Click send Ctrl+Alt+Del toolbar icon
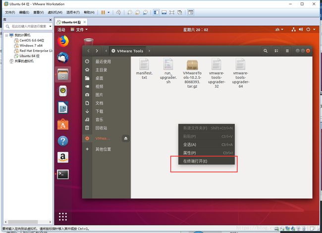The width and height of the screenshot is (322, 233). 118,12
